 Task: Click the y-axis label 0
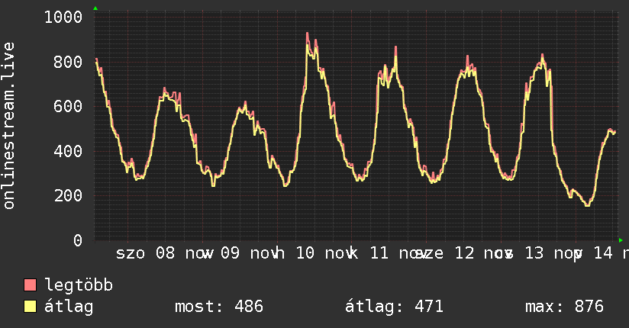(78, 240)
